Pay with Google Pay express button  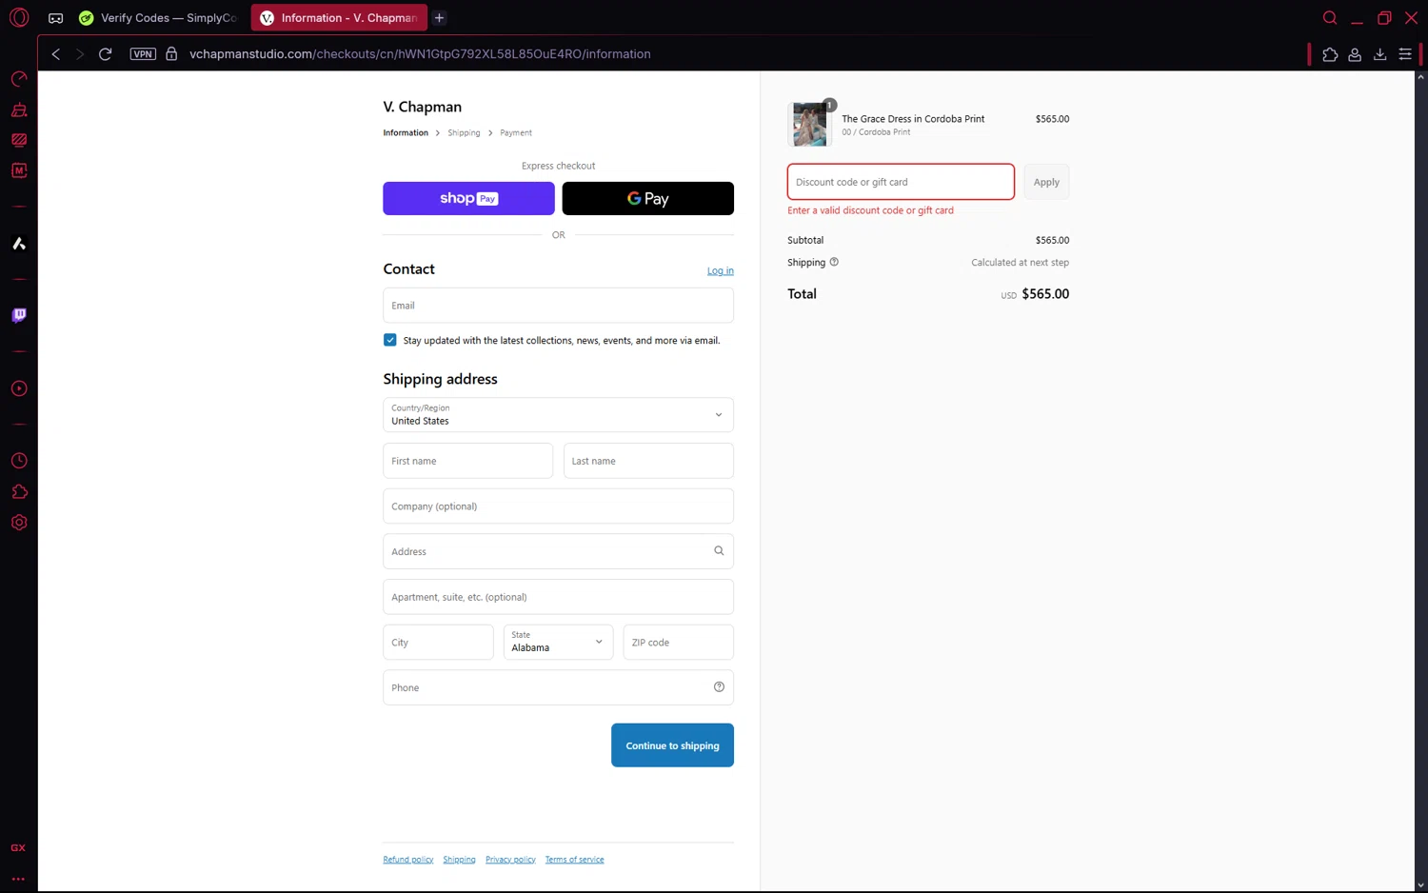(x=648, y=198)
